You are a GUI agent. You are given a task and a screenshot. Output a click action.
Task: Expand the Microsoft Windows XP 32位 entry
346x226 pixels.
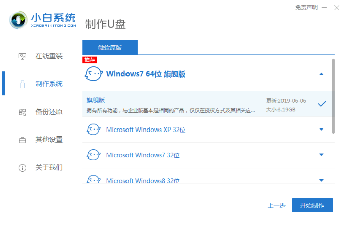coord(321,129)
